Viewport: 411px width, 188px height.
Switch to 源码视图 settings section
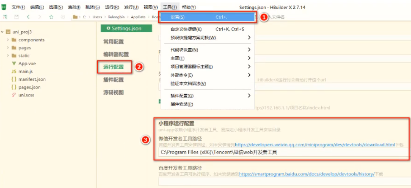(113, 92)
